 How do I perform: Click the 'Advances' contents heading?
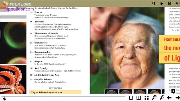click(39, 22)
